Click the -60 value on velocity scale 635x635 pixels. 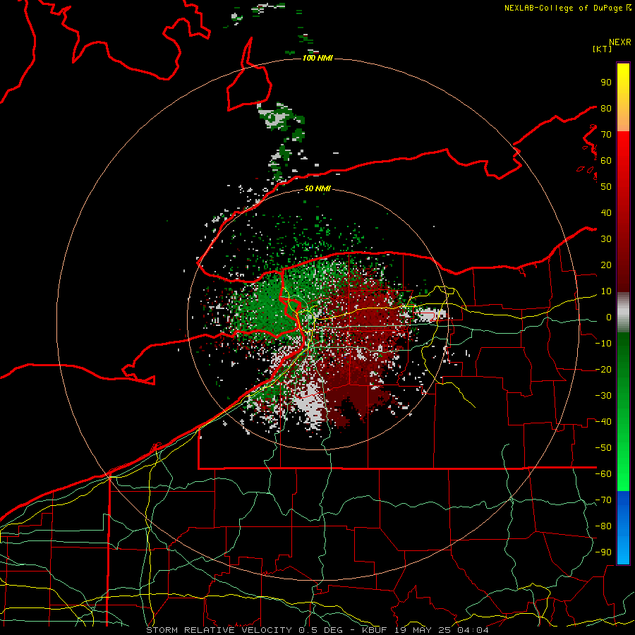pos(603,474)
